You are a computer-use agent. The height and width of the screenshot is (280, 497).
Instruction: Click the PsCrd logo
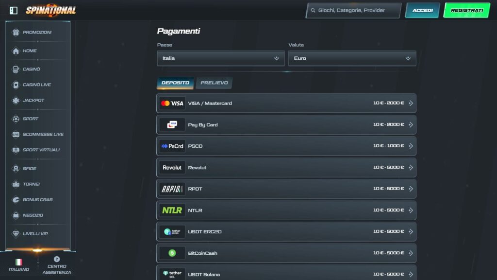[172, 146]
